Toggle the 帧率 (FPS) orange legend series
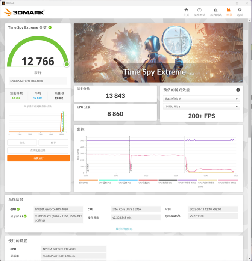This screenshot has width=252, height=261. 88,181
